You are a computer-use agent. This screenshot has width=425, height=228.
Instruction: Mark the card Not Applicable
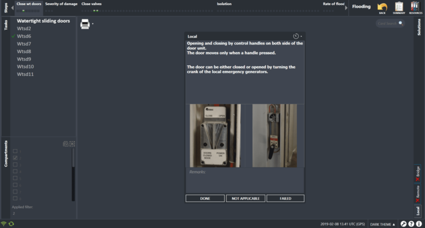coord(245,198)
